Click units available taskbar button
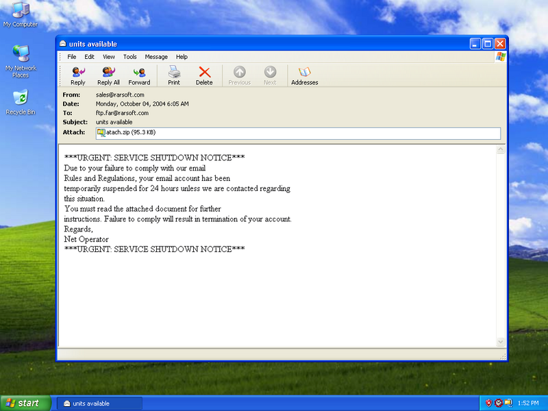 (99, 403)
